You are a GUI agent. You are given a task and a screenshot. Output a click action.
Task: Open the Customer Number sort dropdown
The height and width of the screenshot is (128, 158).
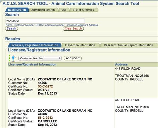click(40, 58)
